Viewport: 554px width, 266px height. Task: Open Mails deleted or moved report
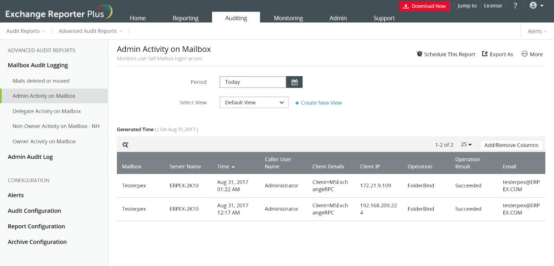[x=41, y=81]
